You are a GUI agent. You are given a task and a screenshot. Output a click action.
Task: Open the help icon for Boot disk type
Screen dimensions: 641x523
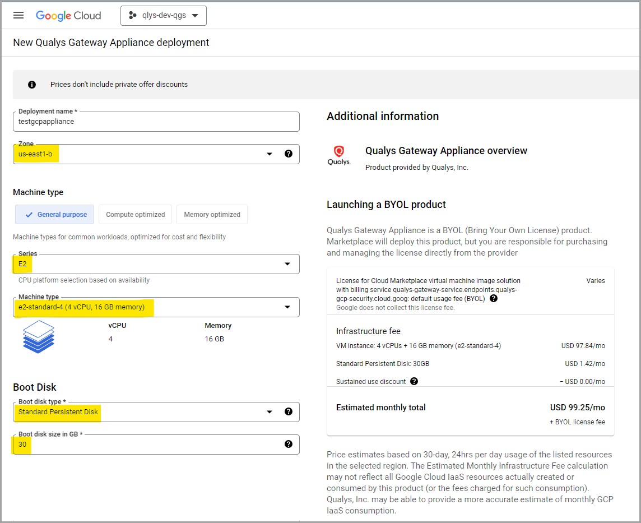pos(289,412)
